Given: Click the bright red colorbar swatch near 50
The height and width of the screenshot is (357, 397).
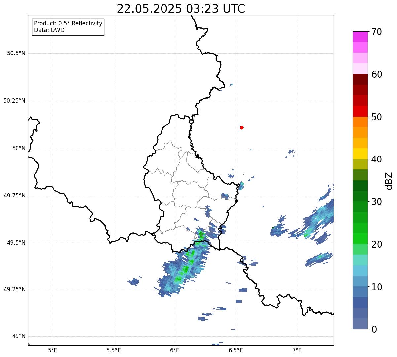Looking at the screenshot, I should pyautogui.click(x=360, y=111).
